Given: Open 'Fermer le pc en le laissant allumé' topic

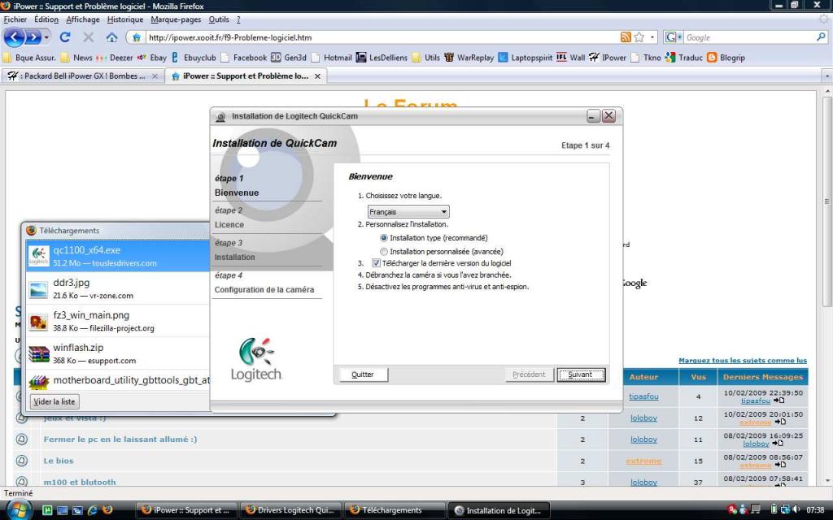Looking at the screenshot, I should (x=120, y=440).
